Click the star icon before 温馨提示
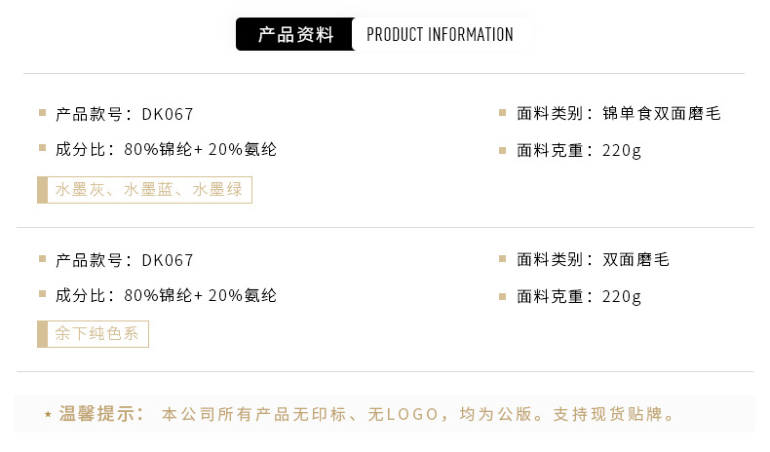The image size is (770, 452). 48,416
